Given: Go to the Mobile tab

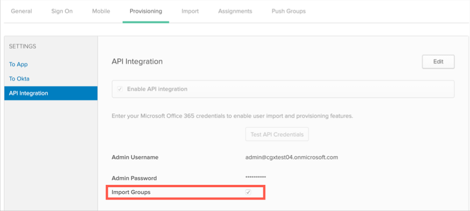Looking at the screenshot, I should 101,12.
